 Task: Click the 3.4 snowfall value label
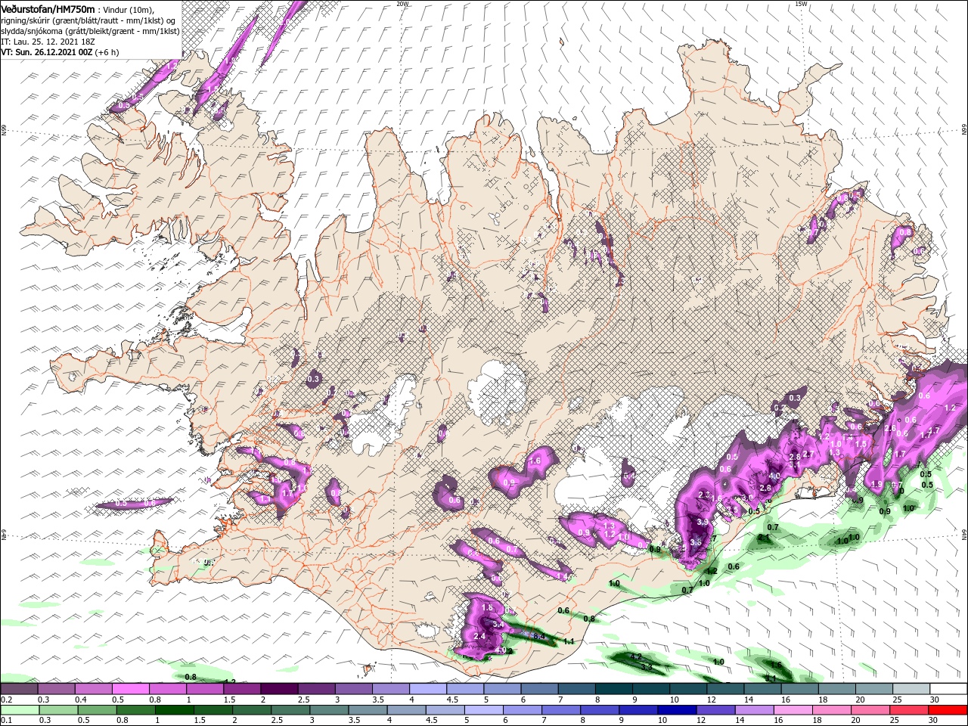[498, 625]
